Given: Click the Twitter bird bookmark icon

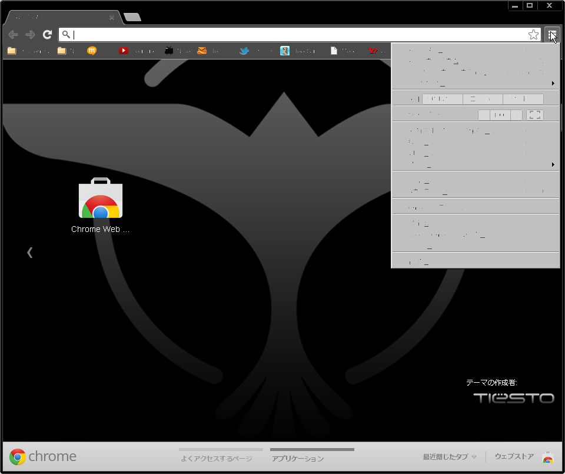Looking at the screenshot, I should [243, 51].
